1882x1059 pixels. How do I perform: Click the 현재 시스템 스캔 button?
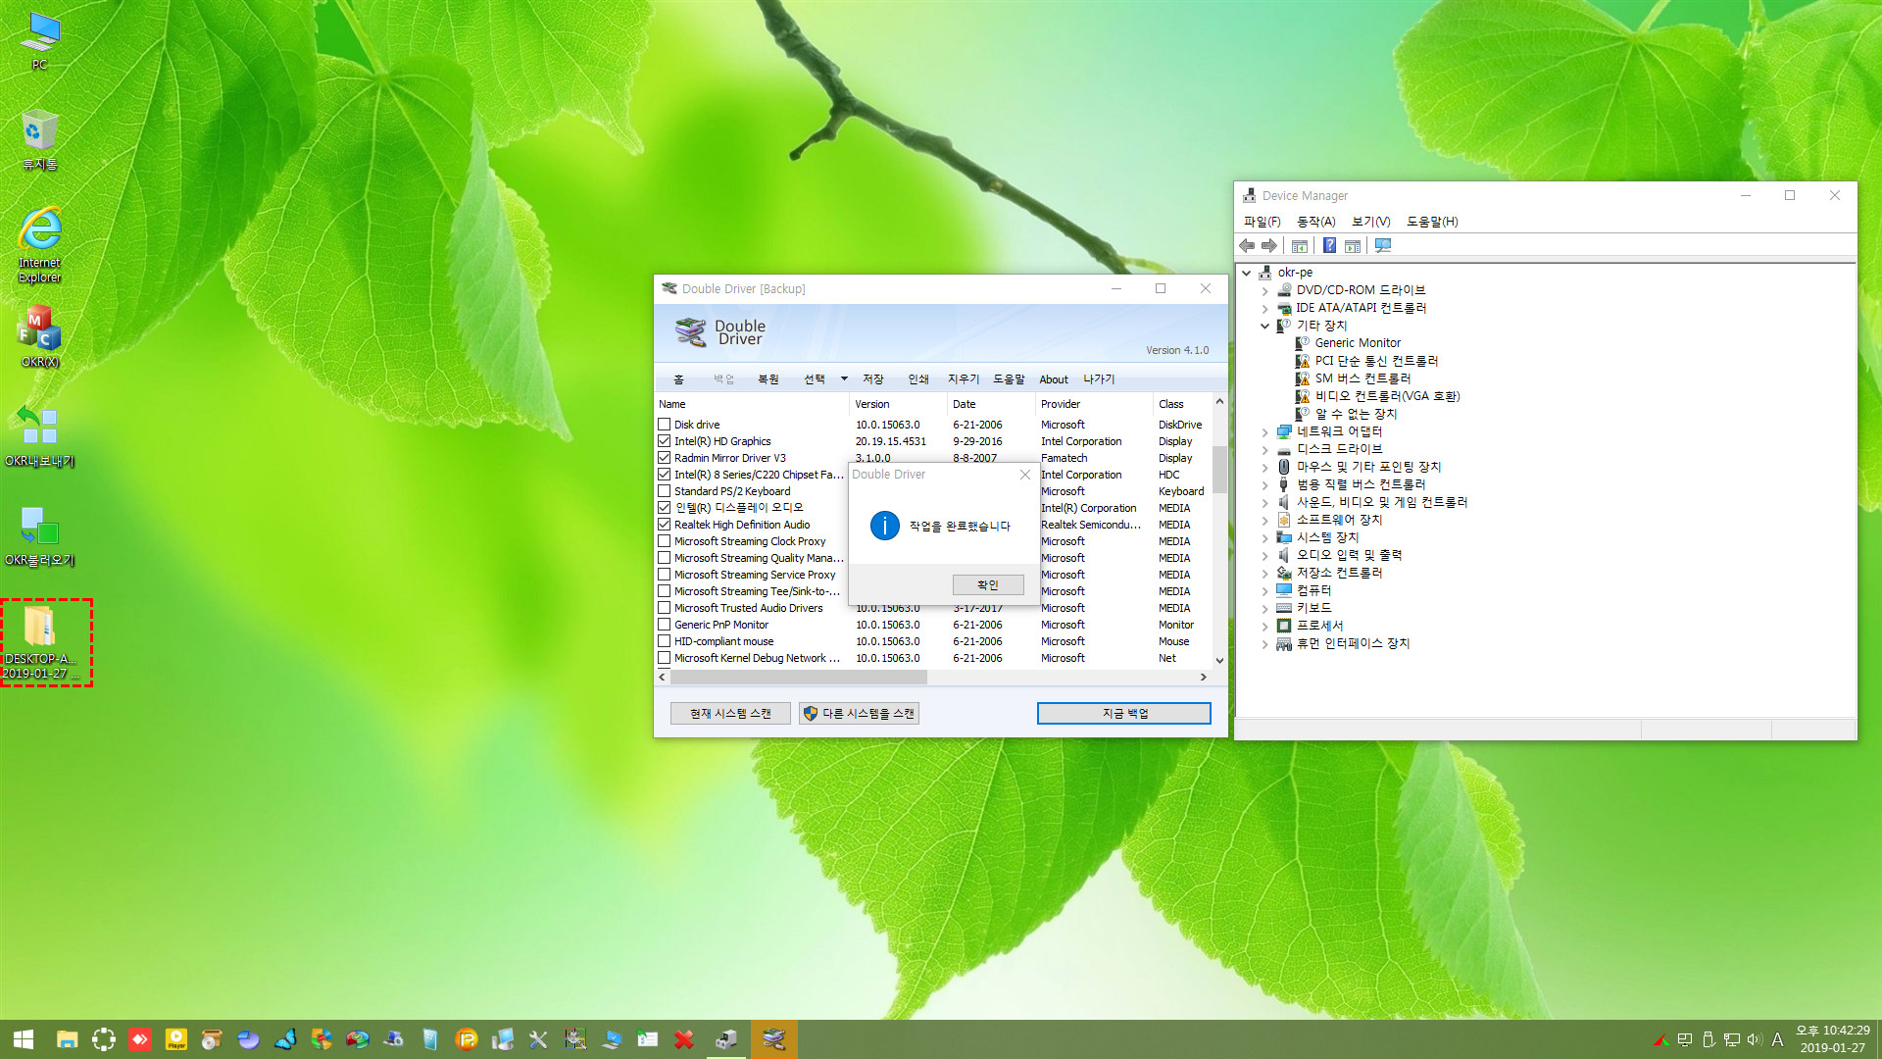point(730,713)
